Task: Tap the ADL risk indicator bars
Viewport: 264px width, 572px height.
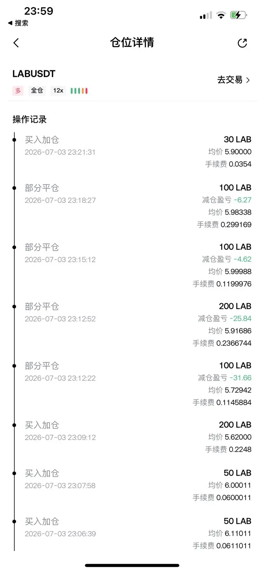Action: pos(79,91)
